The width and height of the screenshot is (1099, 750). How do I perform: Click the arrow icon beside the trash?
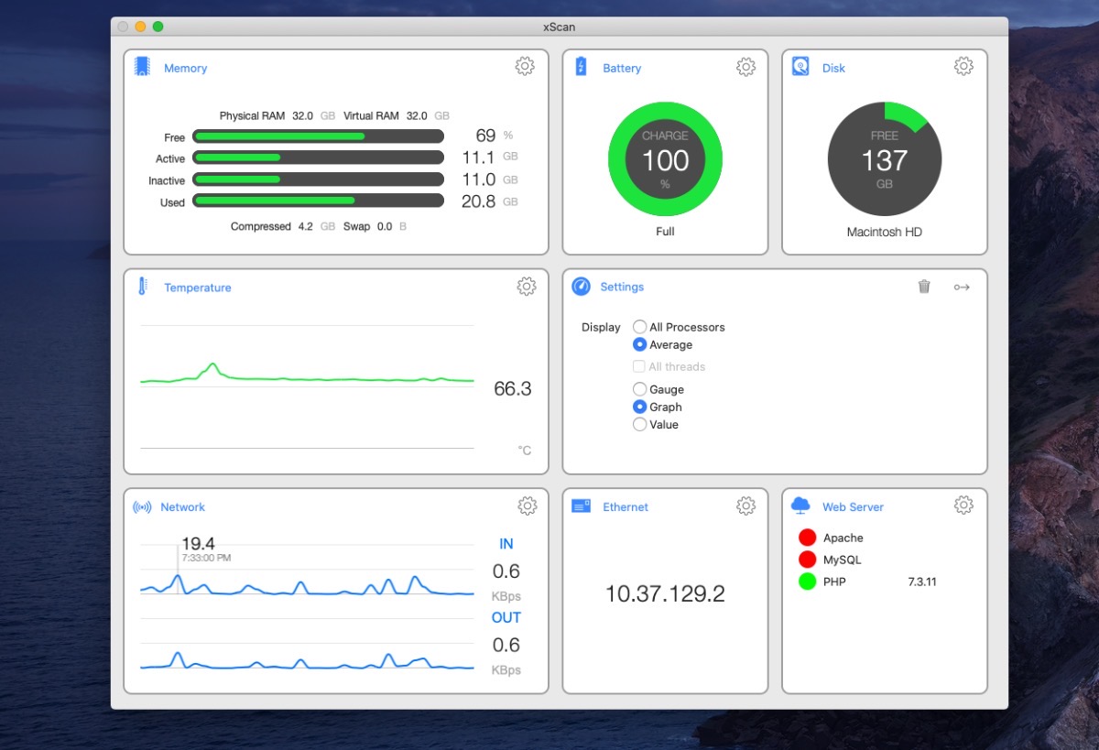click(962, 287)
